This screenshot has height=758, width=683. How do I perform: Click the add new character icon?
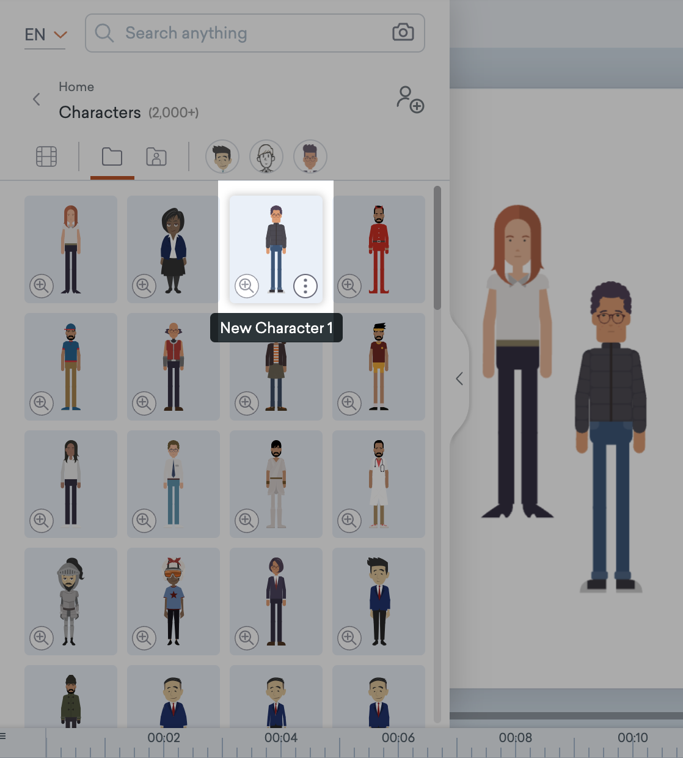click(410, 100)
